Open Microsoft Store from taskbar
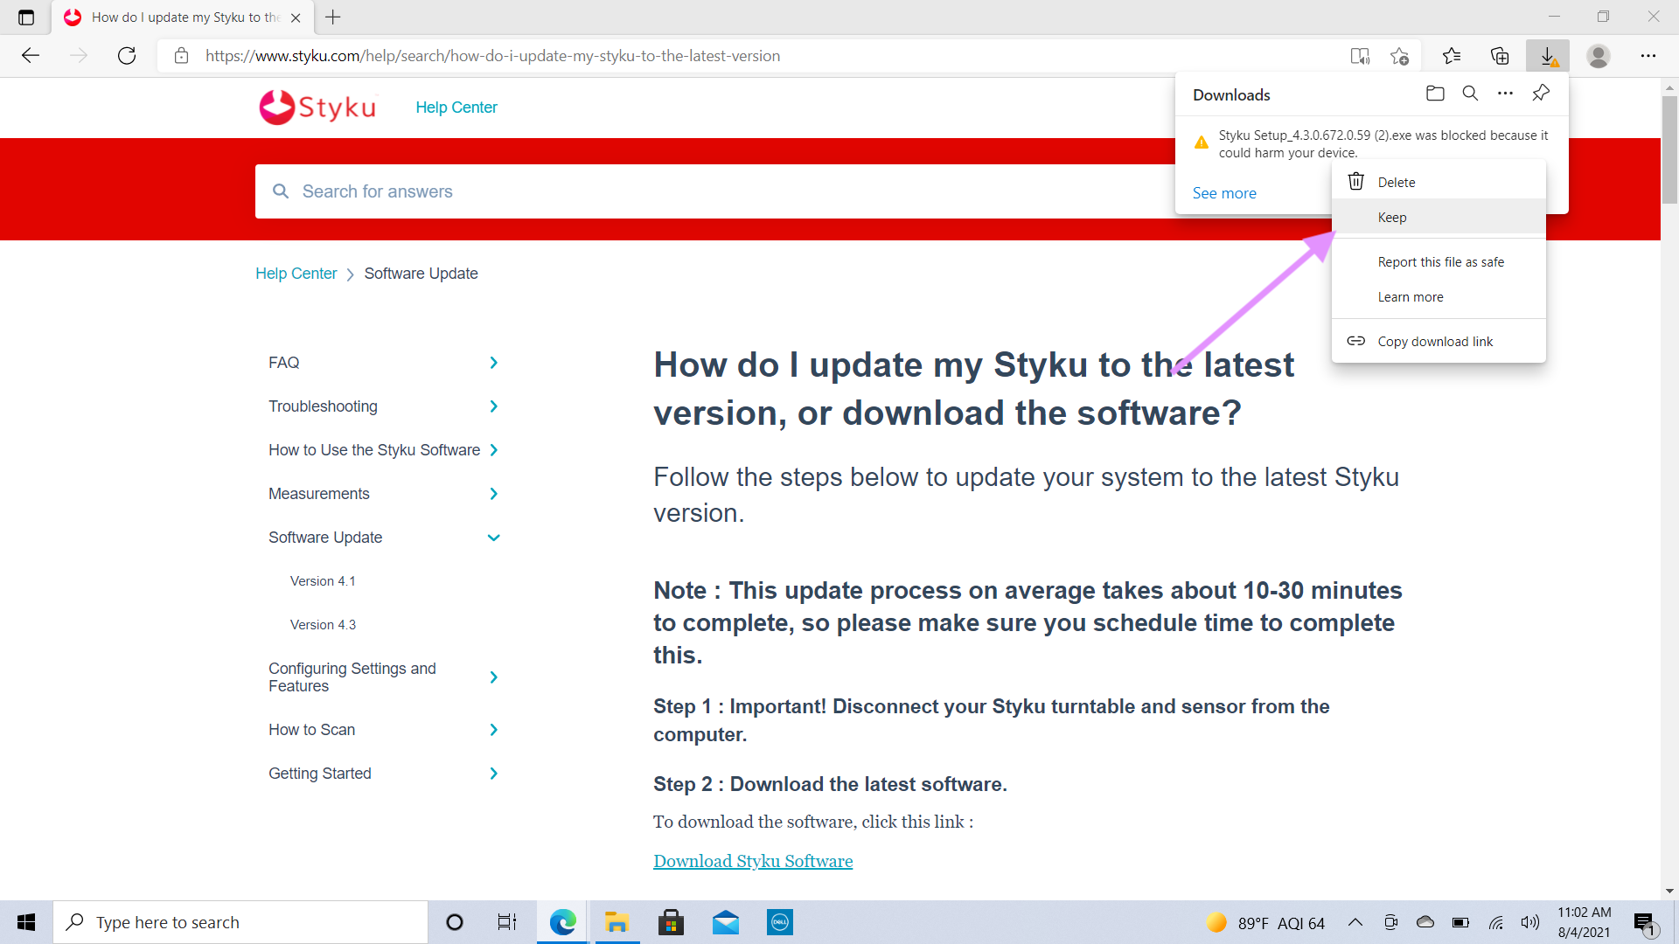Screen dimensions: 1679x944 (671, 922)
